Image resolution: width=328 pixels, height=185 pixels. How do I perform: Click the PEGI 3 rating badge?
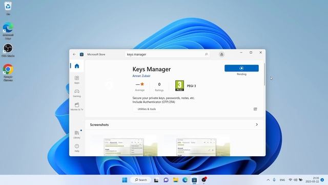coord(179,86)
